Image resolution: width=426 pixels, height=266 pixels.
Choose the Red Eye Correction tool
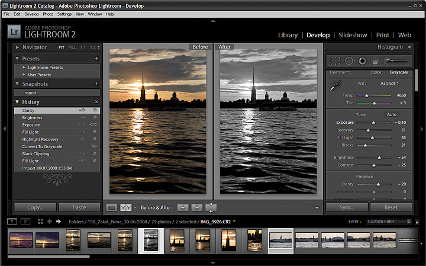click(x=362, y=60)
